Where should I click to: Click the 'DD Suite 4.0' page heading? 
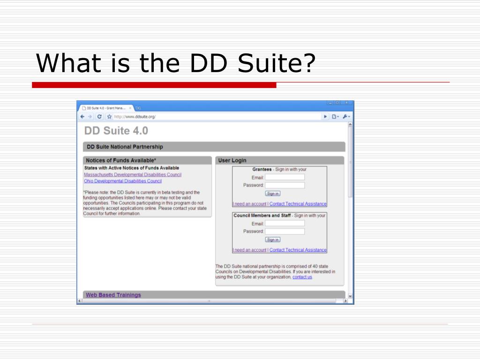116,131
